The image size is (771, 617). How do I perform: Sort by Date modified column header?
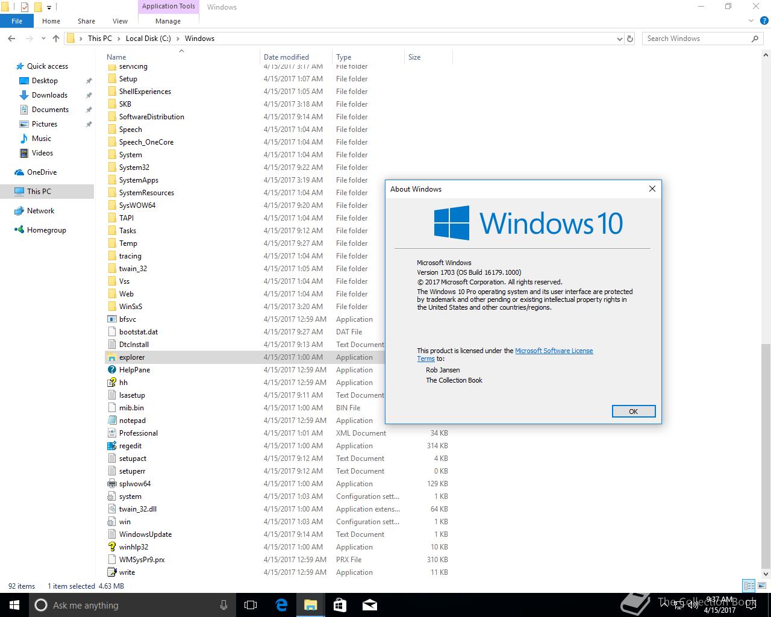pos(296,57)
